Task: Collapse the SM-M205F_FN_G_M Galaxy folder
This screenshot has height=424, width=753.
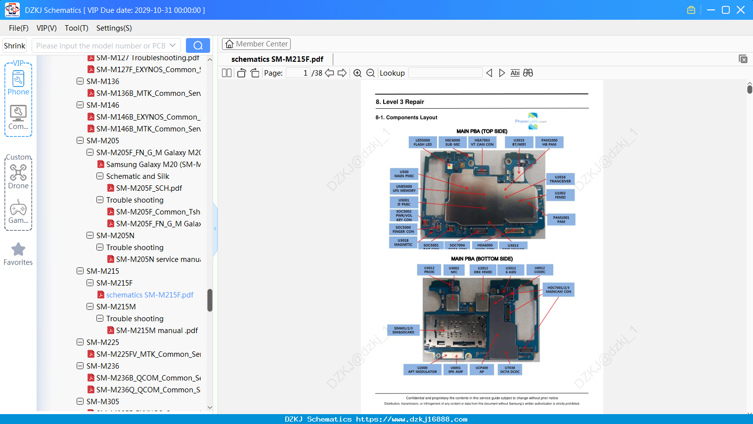Action: (90, 152)
